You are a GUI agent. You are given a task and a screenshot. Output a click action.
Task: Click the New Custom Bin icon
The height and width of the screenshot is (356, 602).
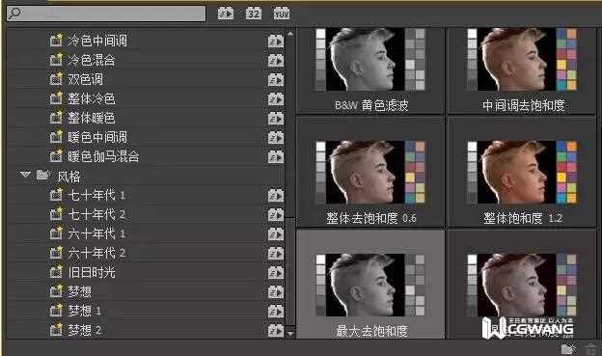point(569,348)
